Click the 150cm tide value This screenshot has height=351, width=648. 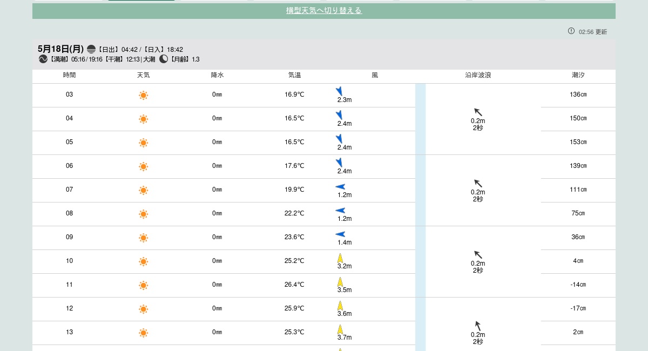point(578,119)
